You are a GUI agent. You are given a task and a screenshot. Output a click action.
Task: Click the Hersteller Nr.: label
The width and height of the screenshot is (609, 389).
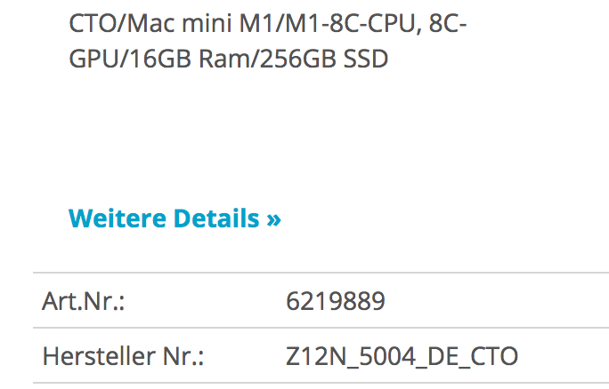[123, 357]
